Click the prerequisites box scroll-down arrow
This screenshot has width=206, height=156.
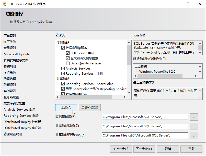pyautogui.click(x=200, y=72)
